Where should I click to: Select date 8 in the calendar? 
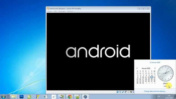[x=138, y=77]
